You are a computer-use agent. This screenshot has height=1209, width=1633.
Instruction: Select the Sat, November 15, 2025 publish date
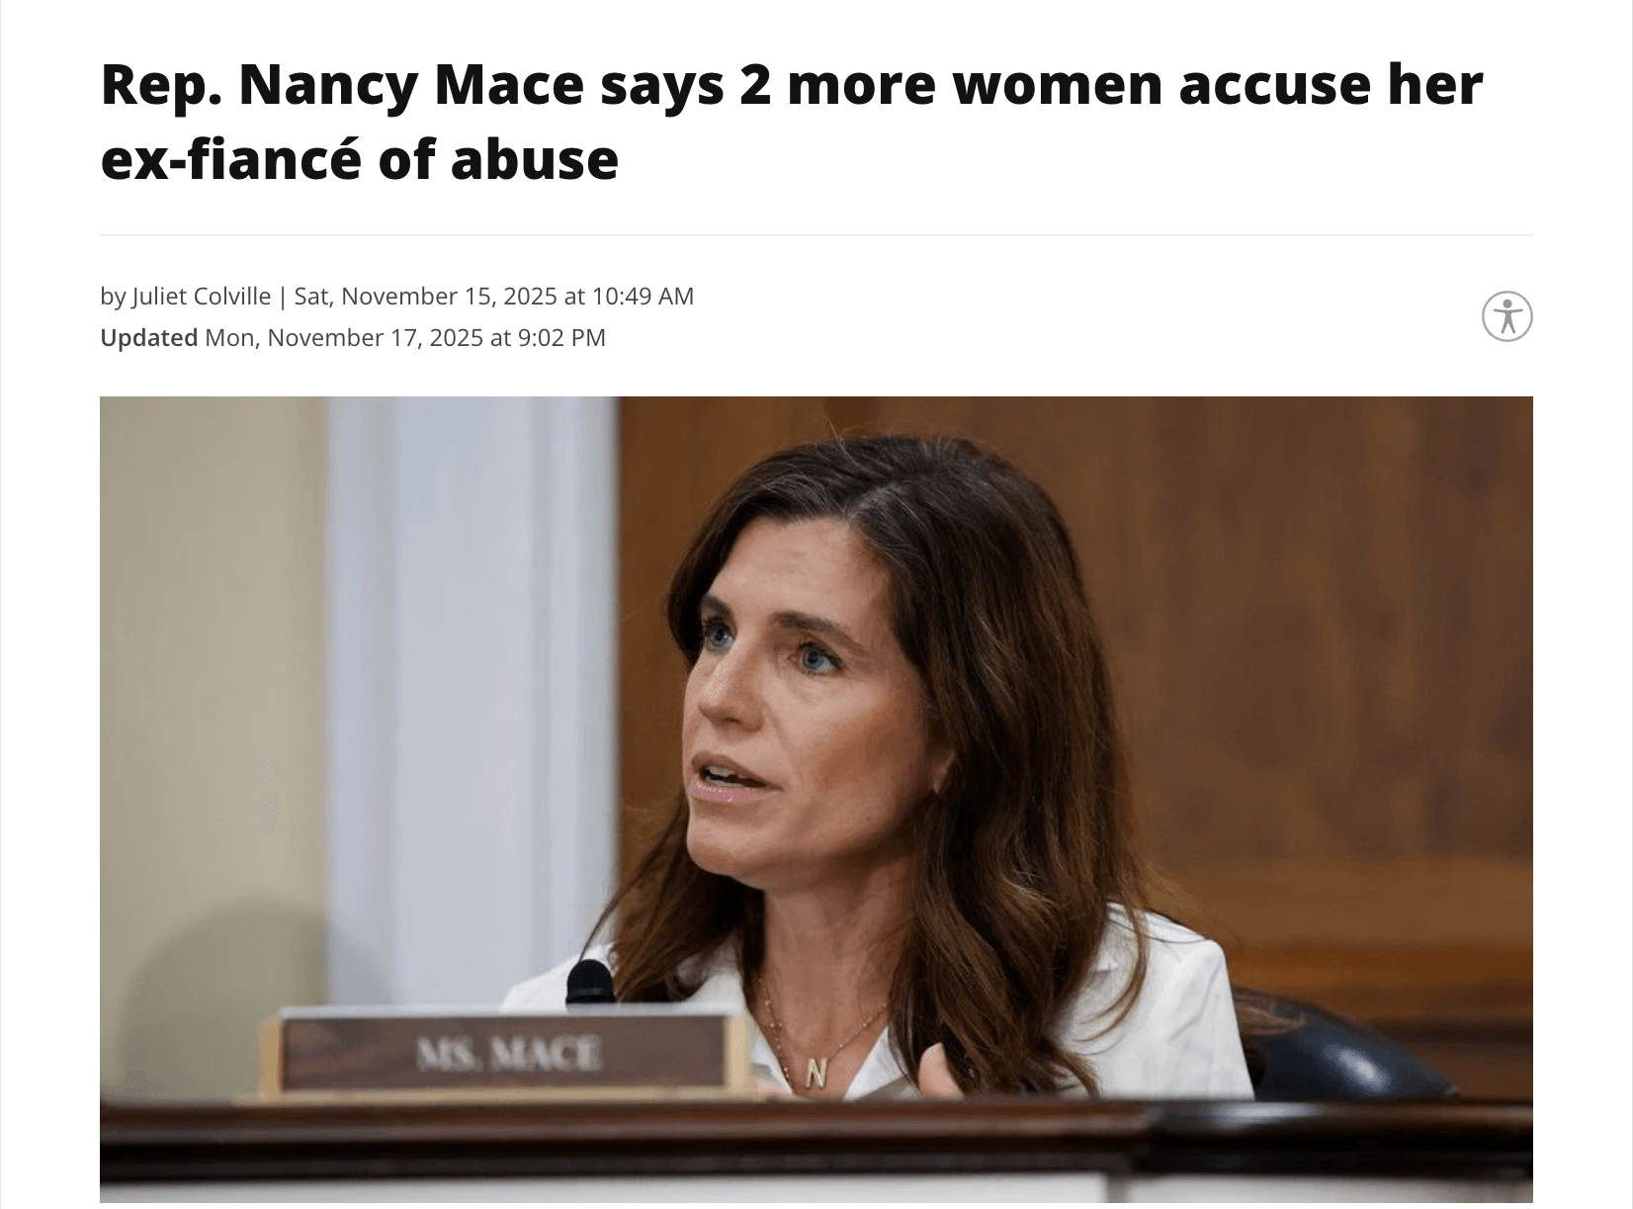(x=425, y=297)
